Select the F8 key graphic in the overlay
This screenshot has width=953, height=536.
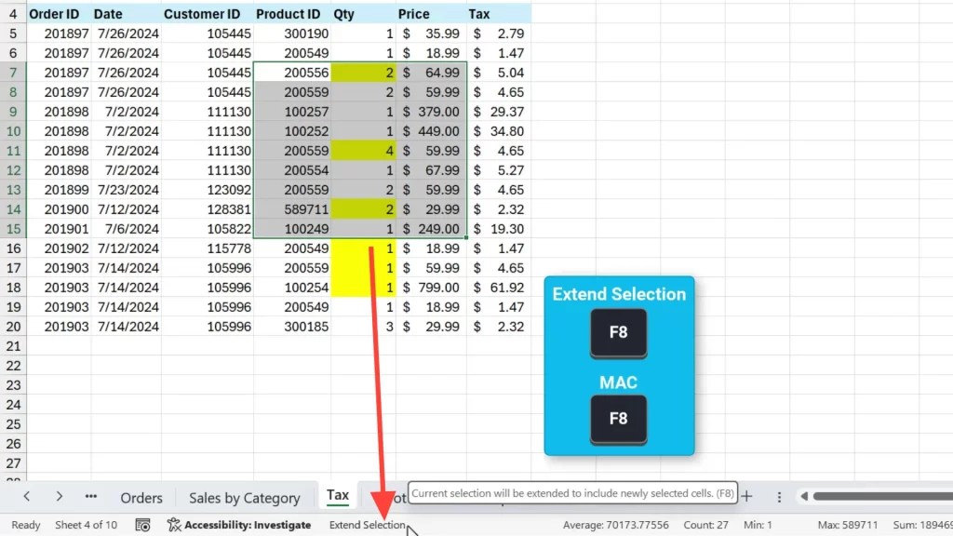[618, 333]
